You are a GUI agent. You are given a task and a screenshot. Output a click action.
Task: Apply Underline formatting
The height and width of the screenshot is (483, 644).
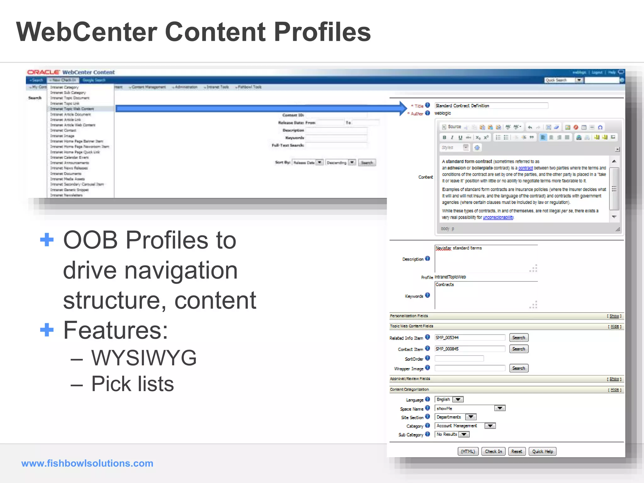click(460, 137)
